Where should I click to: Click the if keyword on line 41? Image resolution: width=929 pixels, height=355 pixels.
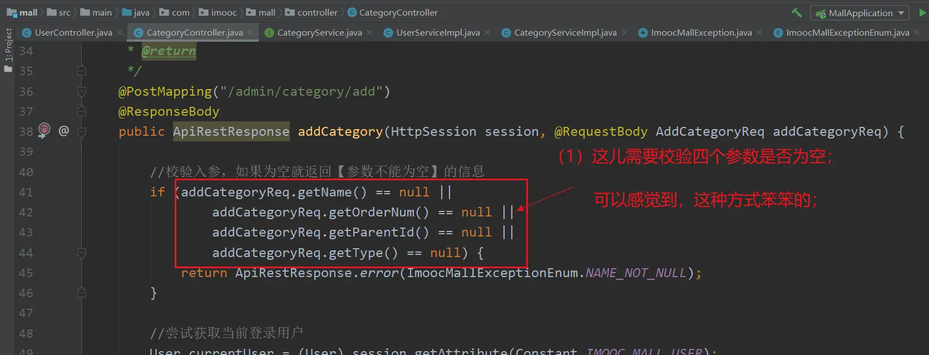click(157, 193)
